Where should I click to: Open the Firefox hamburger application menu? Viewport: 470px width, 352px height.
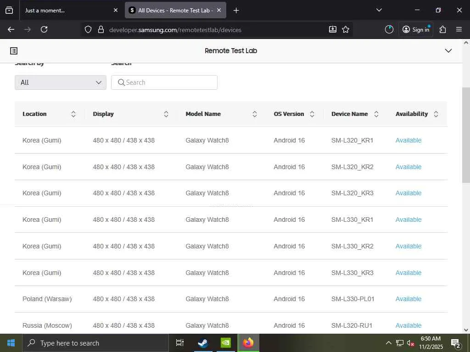(459, 29)
